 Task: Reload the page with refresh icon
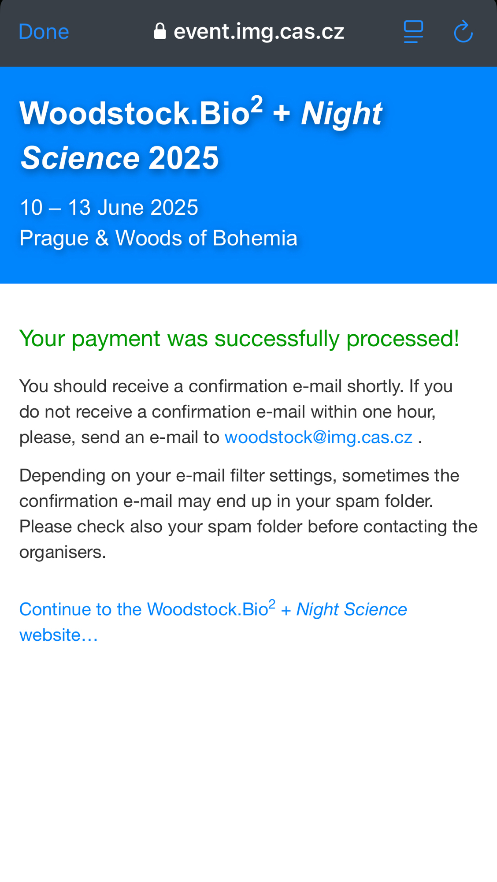463,32
